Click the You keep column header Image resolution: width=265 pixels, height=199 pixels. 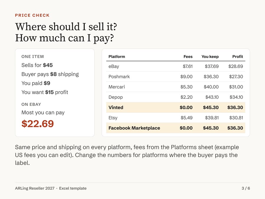pos(210,57)
